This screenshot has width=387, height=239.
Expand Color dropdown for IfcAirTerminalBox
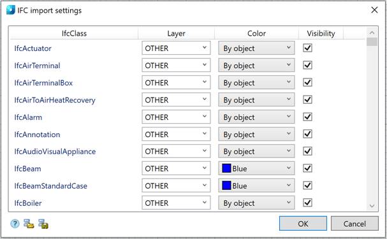click(256, 82)
